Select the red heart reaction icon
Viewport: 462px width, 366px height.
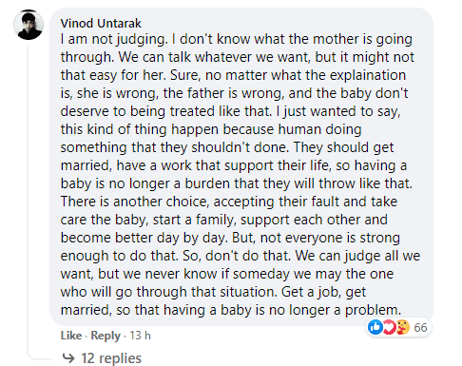(x=389, y=327)
